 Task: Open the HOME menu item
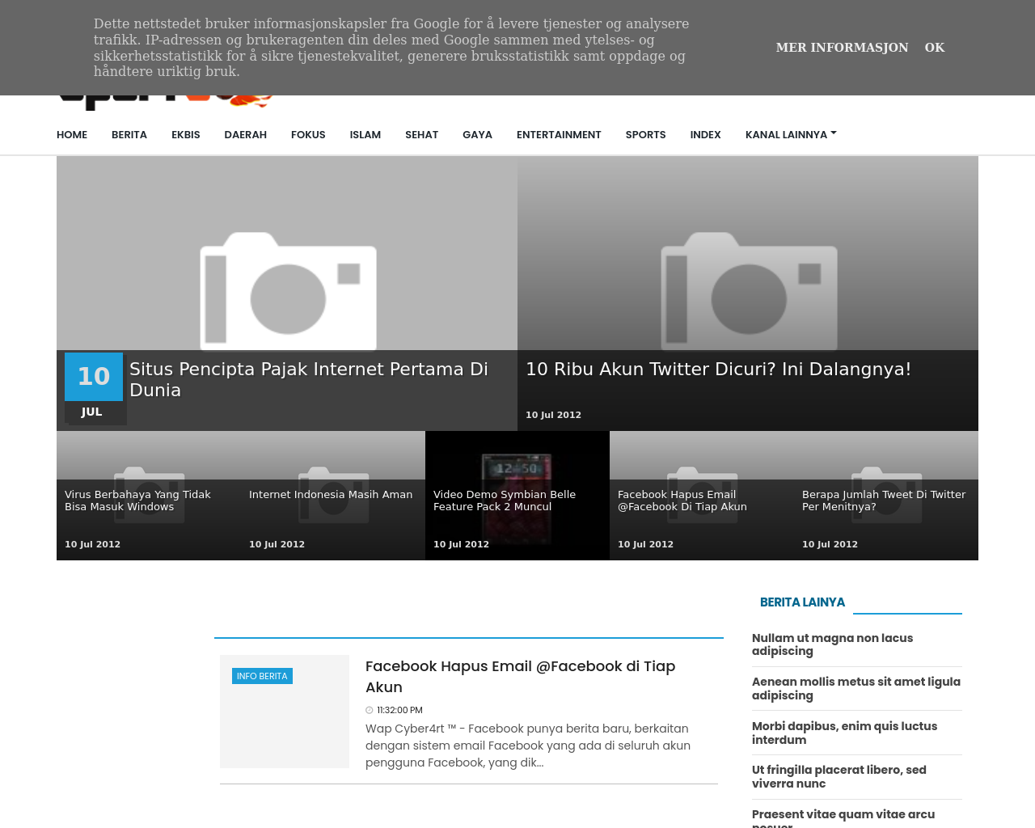(72, 135)
